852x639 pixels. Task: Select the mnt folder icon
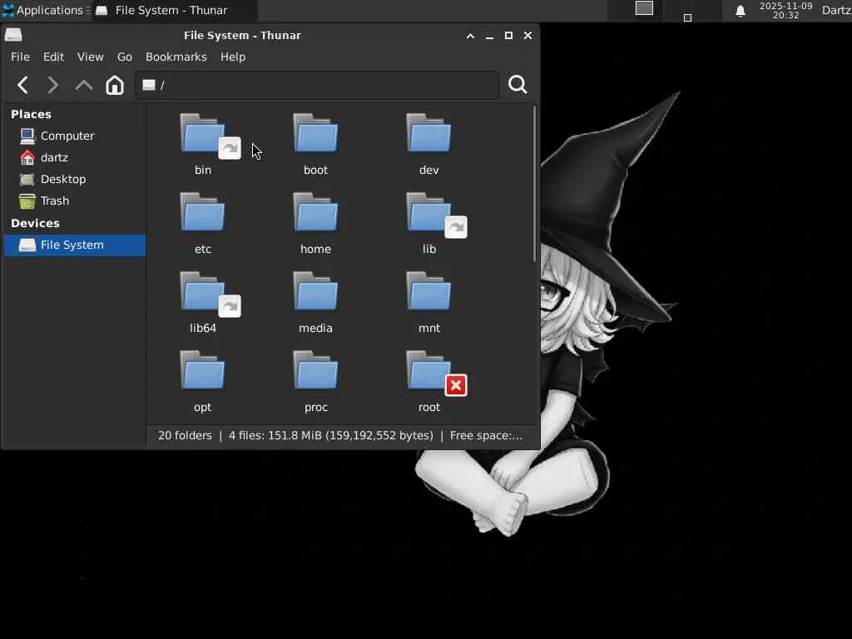pos(428,291)
